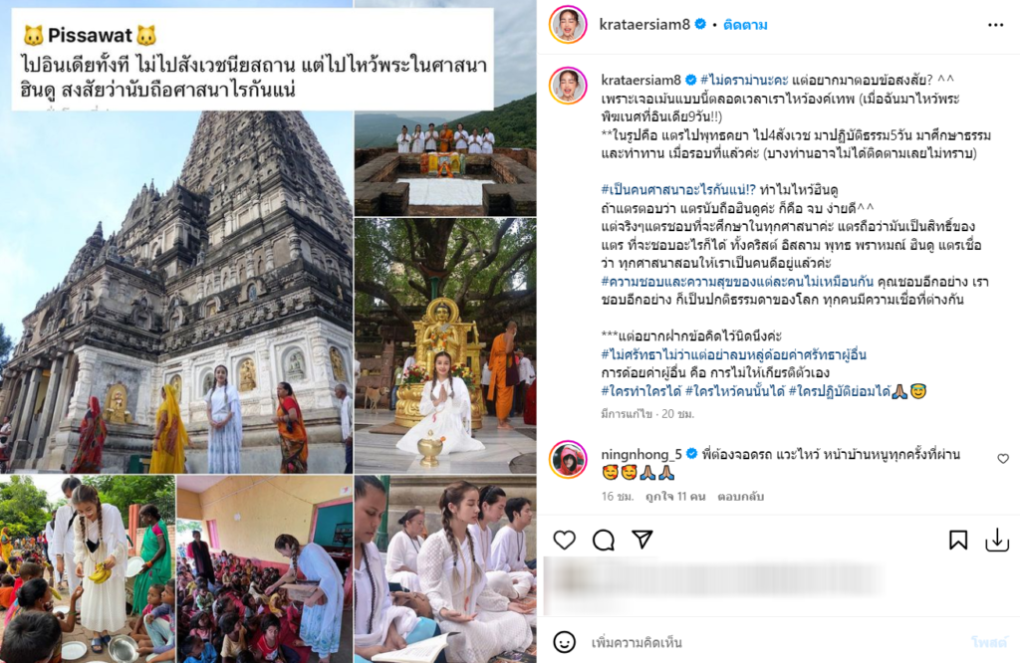Click the large temple photo
The width and height of the screenshot is (1020, 663).
coord(177,293)
